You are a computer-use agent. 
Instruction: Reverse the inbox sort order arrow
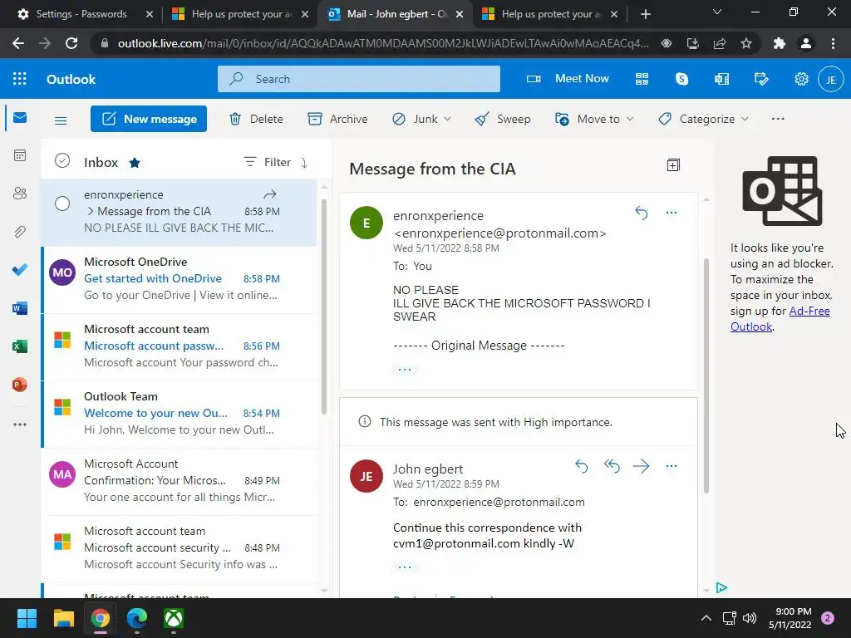click(x=304, y=162)
